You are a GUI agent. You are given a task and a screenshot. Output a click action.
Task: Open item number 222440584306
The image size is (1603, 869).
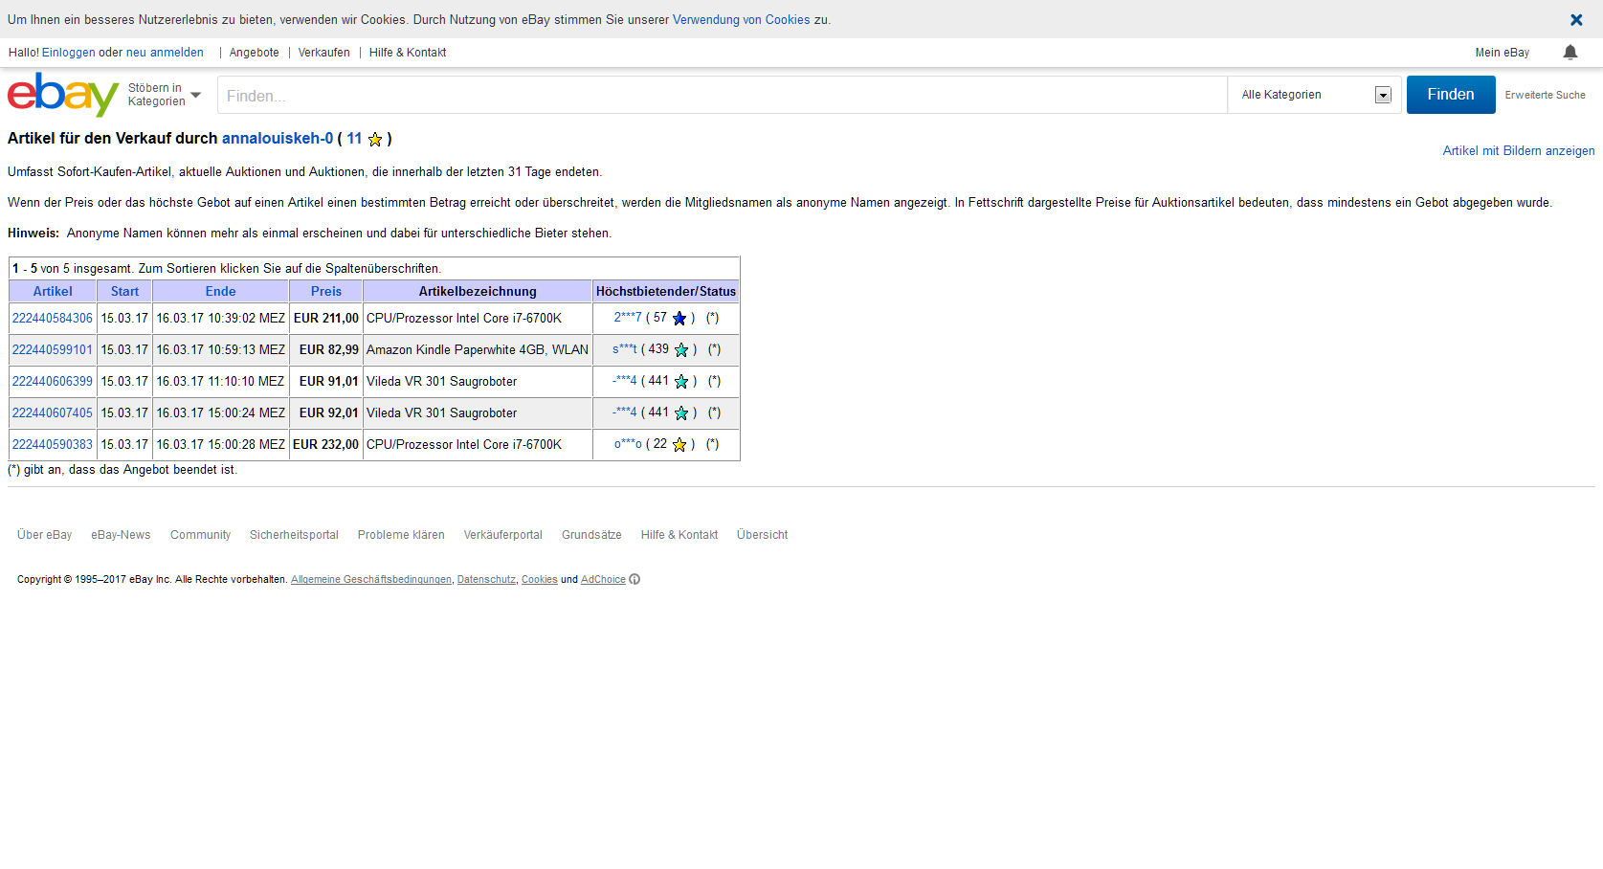tap(53, 319)
